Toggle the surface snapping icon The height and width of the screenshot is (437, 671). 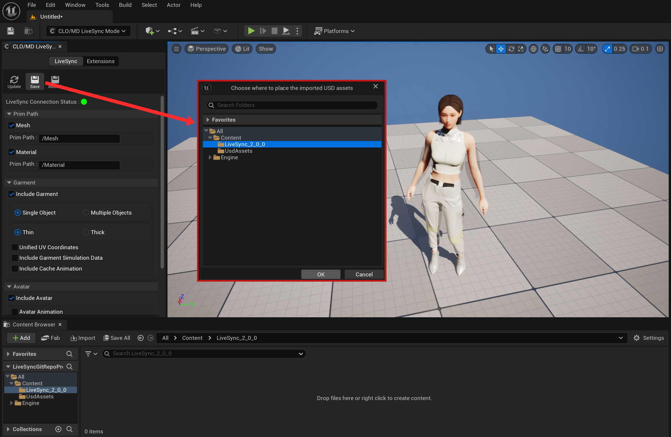[545, 49]
